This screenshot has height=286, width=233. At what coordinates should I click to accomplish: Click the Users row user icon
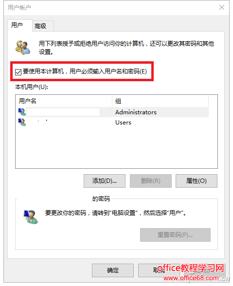click(x=22, y=122)
